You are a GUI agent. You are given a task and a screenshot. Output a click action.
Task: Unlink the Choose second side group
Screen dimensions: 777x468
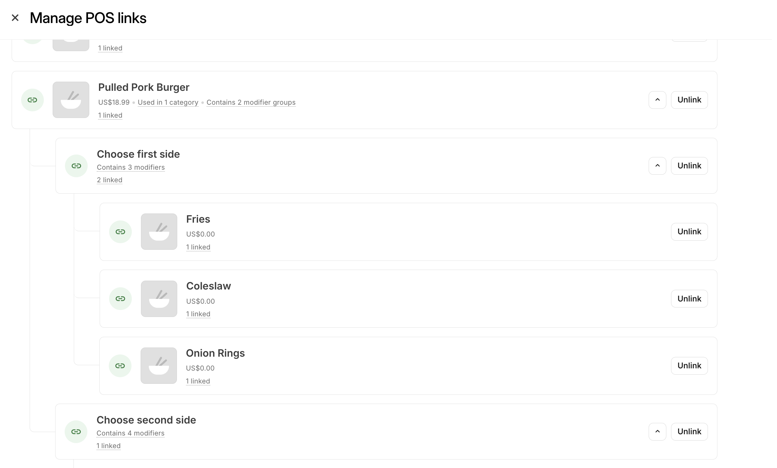pyautogui.click(x=689, y=432)
